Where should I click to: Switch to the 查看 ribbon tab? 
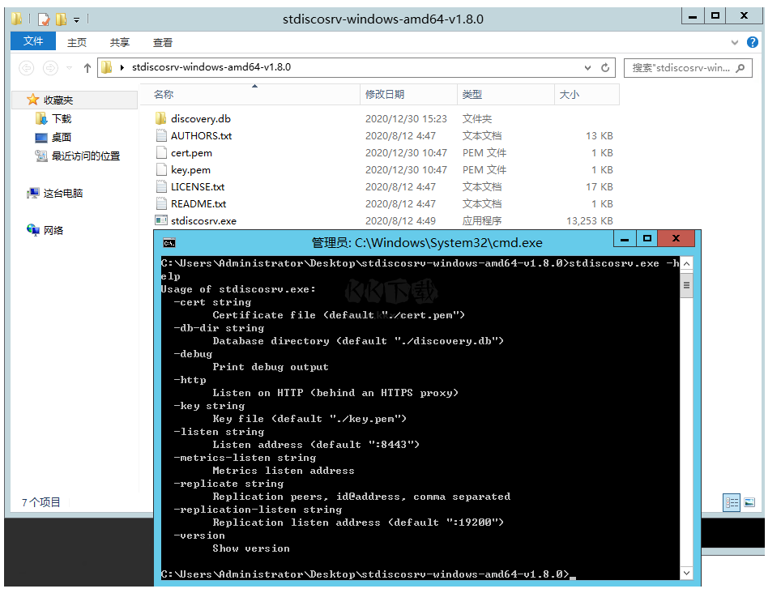click(163, 42)
